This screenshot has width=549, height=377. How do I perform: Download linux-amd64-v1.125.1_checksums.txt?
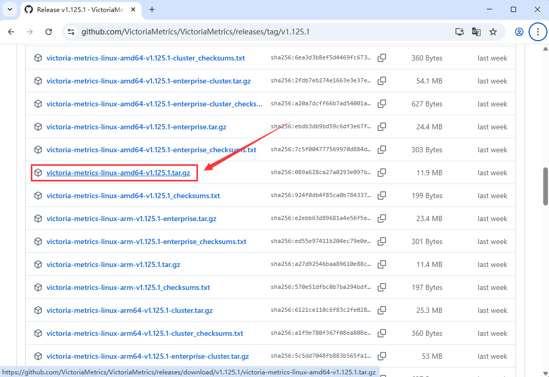pyautogui.click(x=133, y=196)
